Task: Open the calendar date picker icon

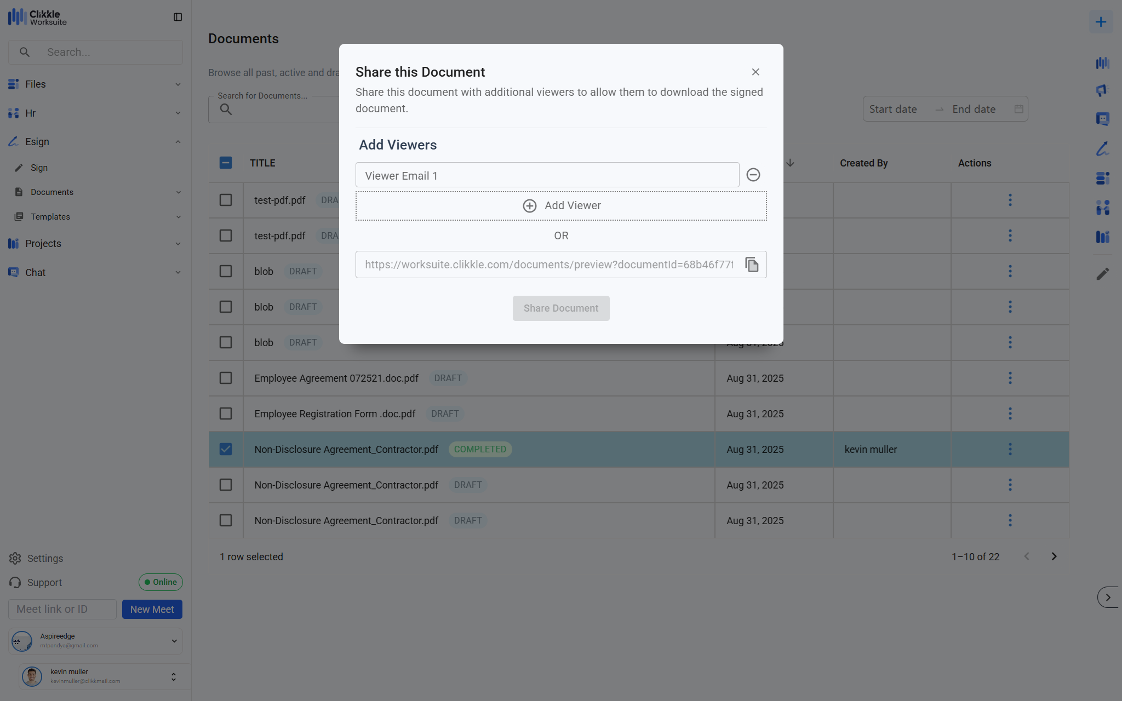Action: [1018, 109]
